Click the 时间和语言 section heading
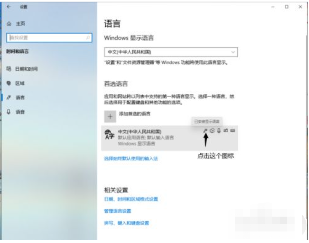Image resolution: width=309 pixels, height=243 pixels. [17, 51]
